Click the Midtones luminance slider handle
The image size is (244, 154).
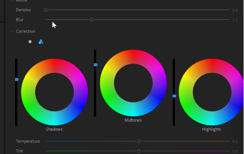pyautogui.click(x=95, y=65)
